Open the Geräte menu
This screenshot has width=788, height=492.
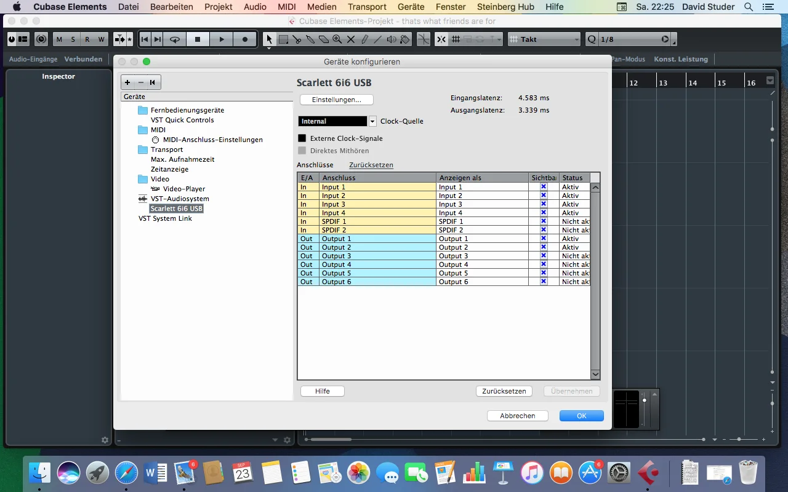pos(411,7)
